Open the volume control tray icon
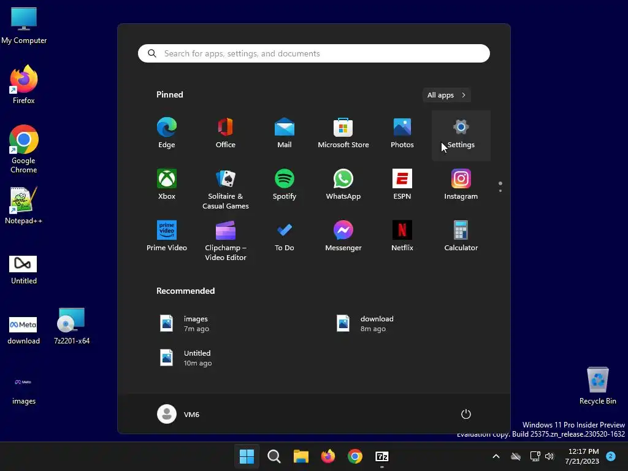Screen dimensions: 628x471 click(549, 456)
